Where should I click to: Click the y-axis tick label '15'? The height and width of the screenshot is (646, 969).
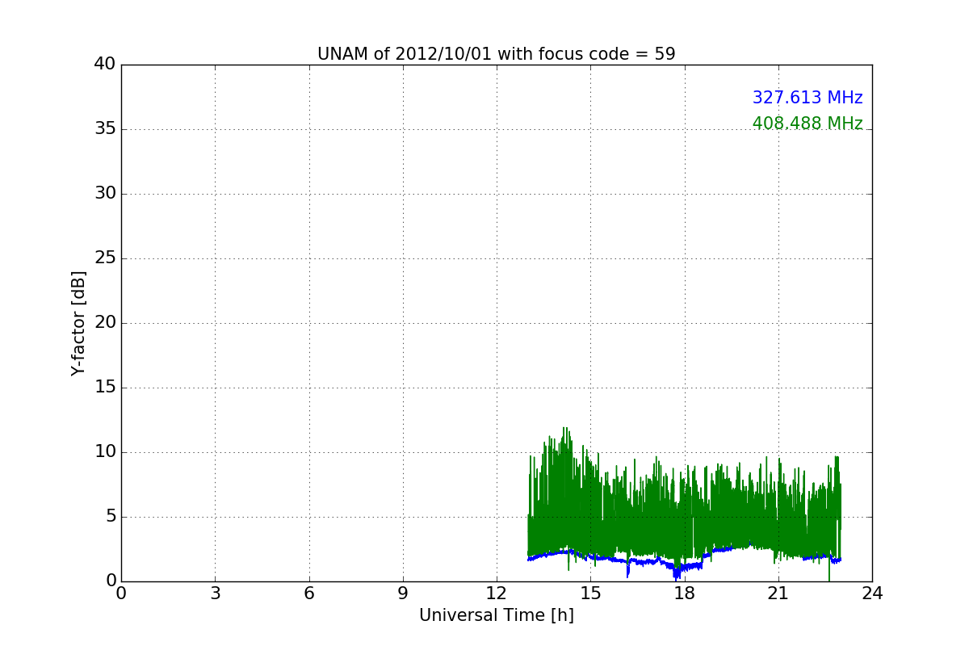tap(104, 388)
